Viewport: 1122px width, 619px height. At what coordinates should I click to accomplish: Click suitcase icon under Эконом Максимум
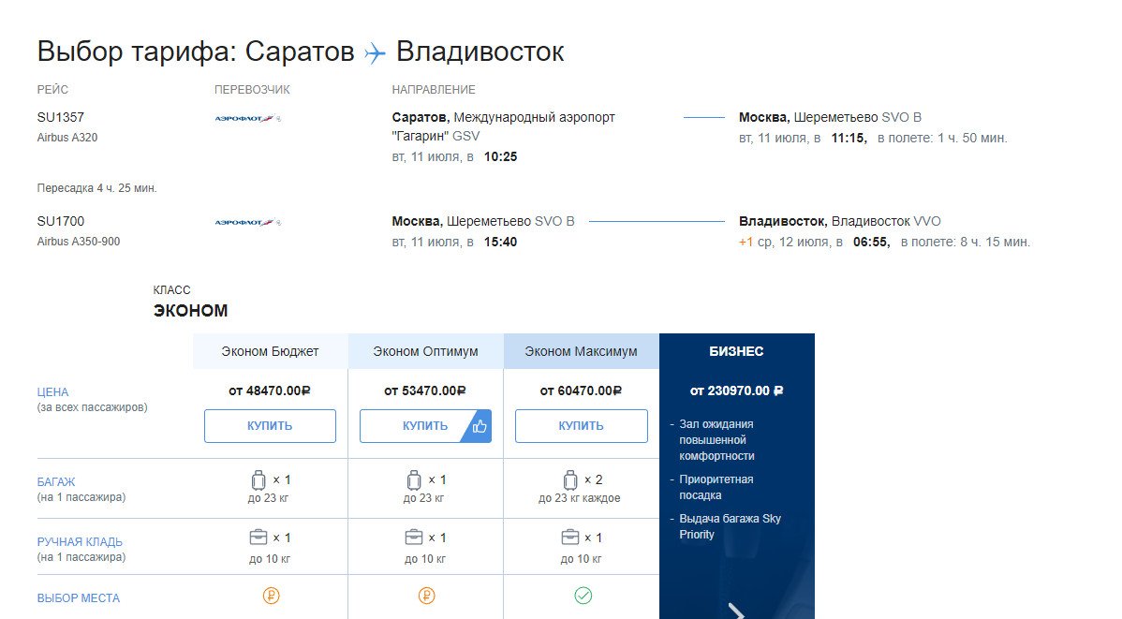[569, 480]
